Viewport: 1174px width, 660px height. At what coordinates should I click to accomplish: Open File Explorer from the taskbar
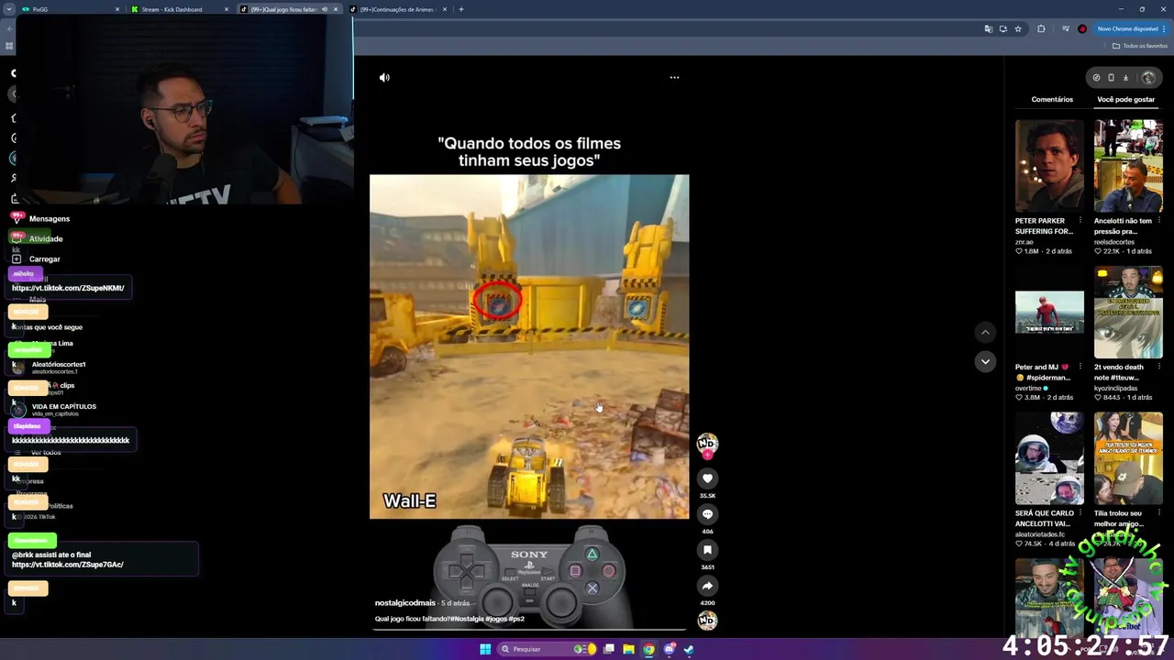tap(628, 649)
